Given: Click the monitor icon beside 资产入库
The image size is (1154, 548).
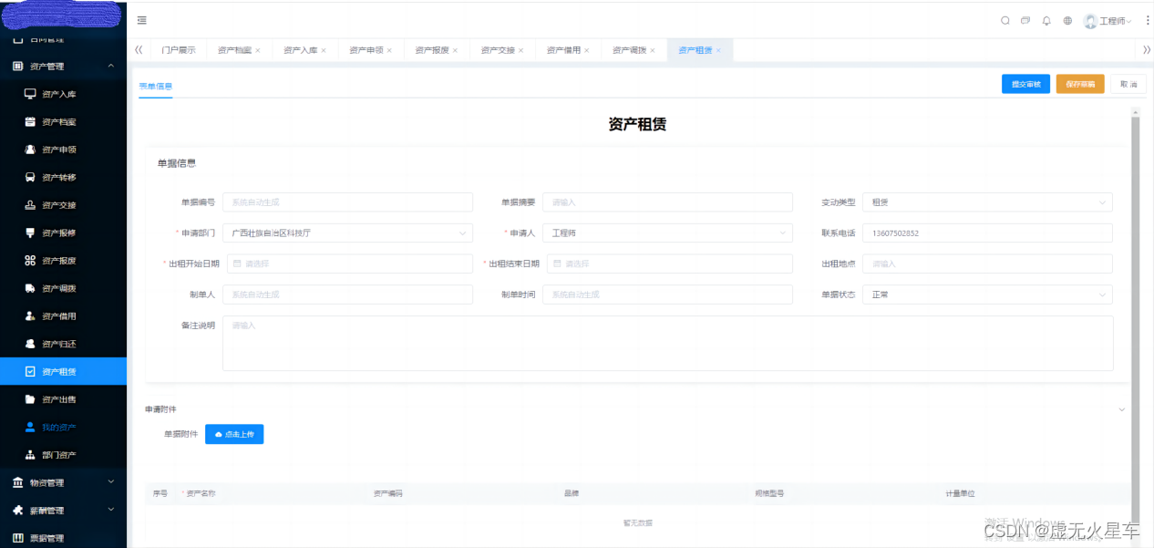Looking at the screenshot, I should click(30, 94).
